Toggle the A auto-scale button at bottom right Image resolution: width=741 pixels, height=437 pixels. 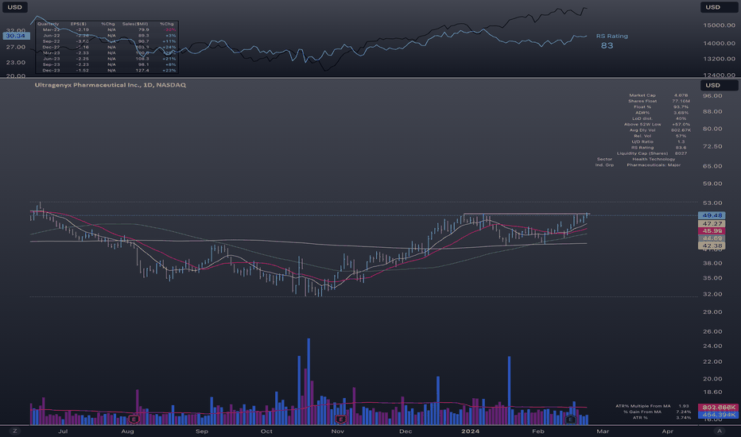720,431
